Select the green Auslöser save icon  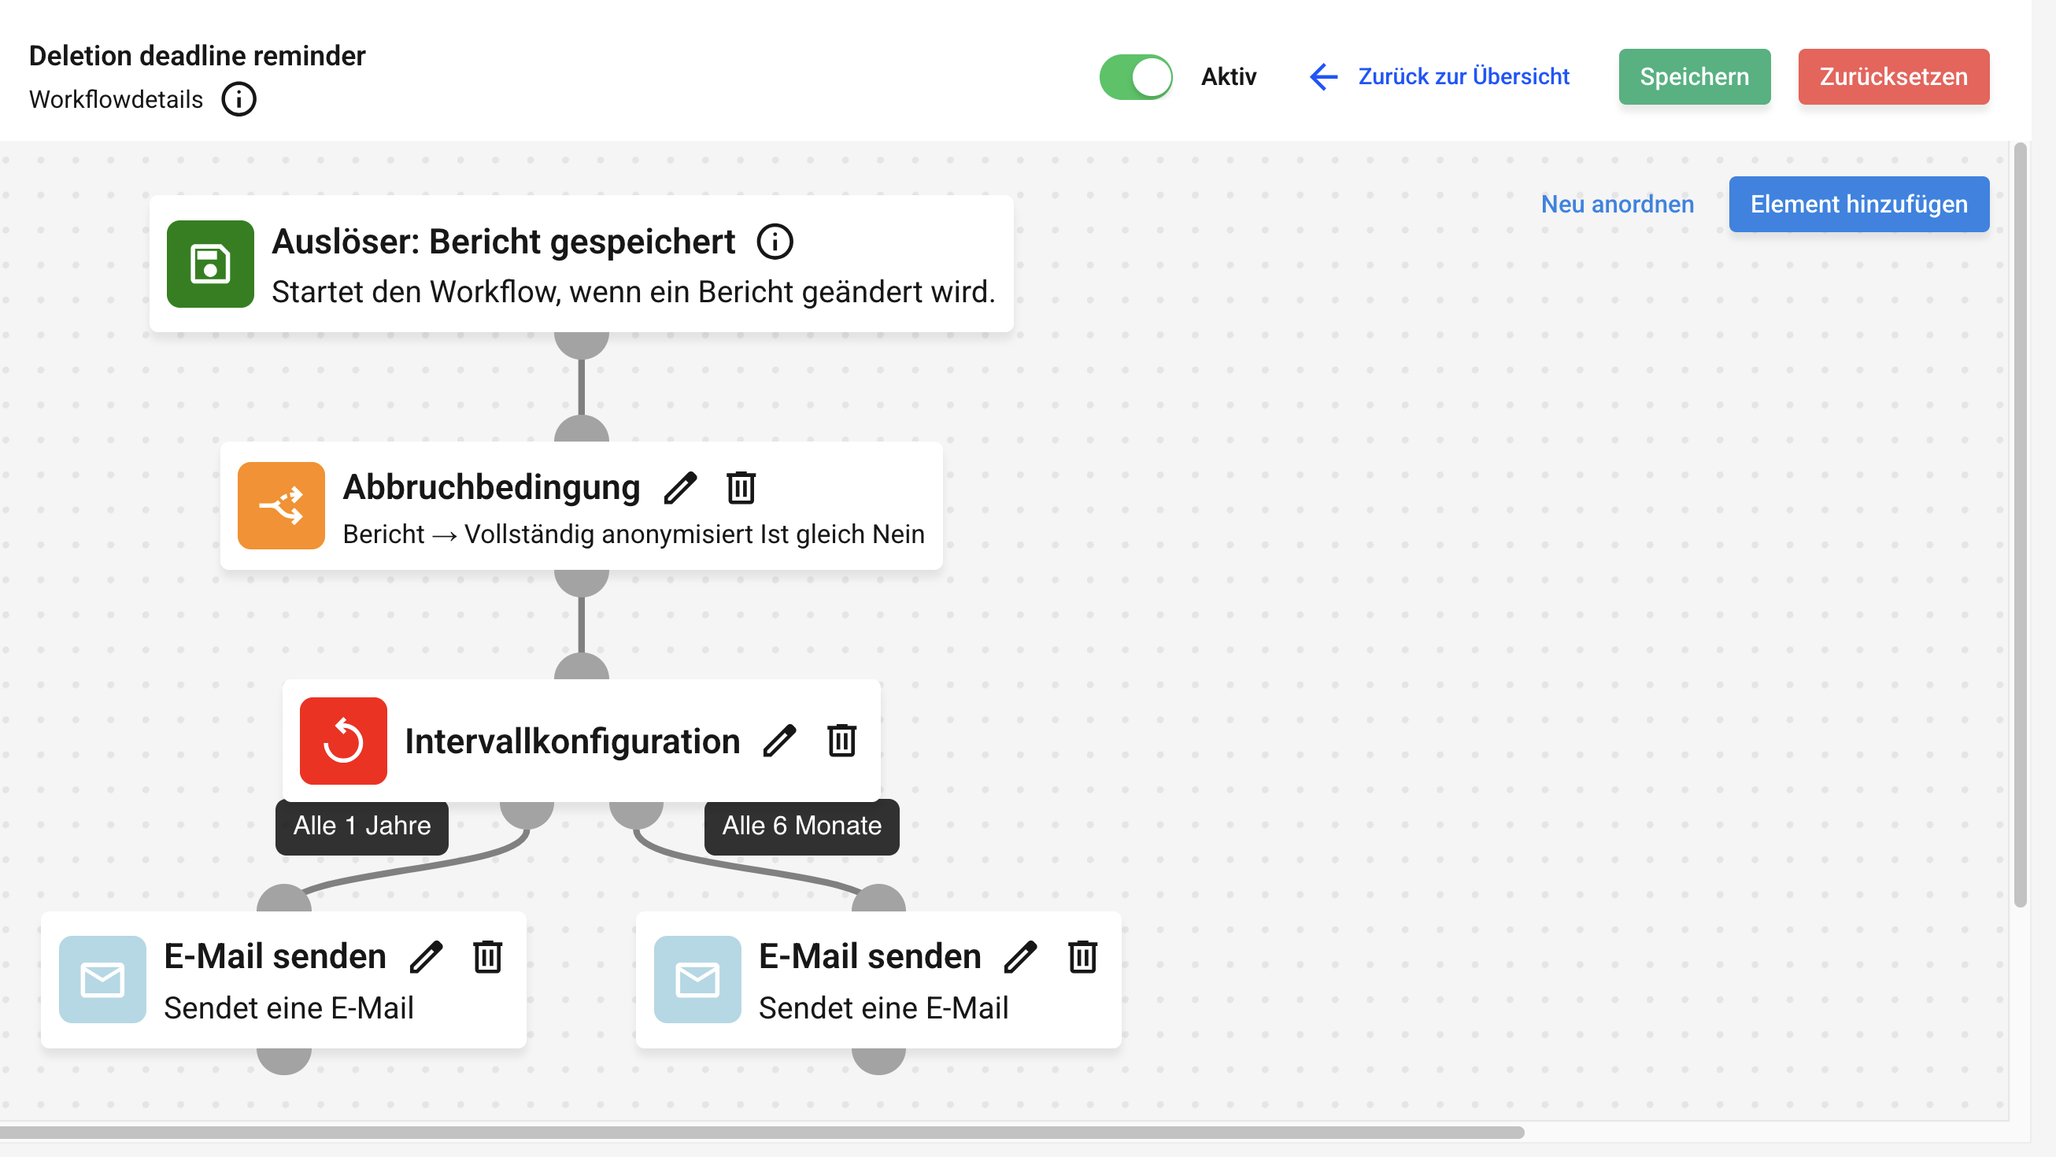click(x=210, y=264)
